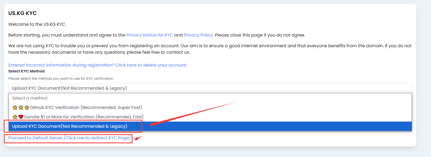Click the US.KG KYC page heading
Viewport: 431px width, 157px height.
tap(23, 13)
